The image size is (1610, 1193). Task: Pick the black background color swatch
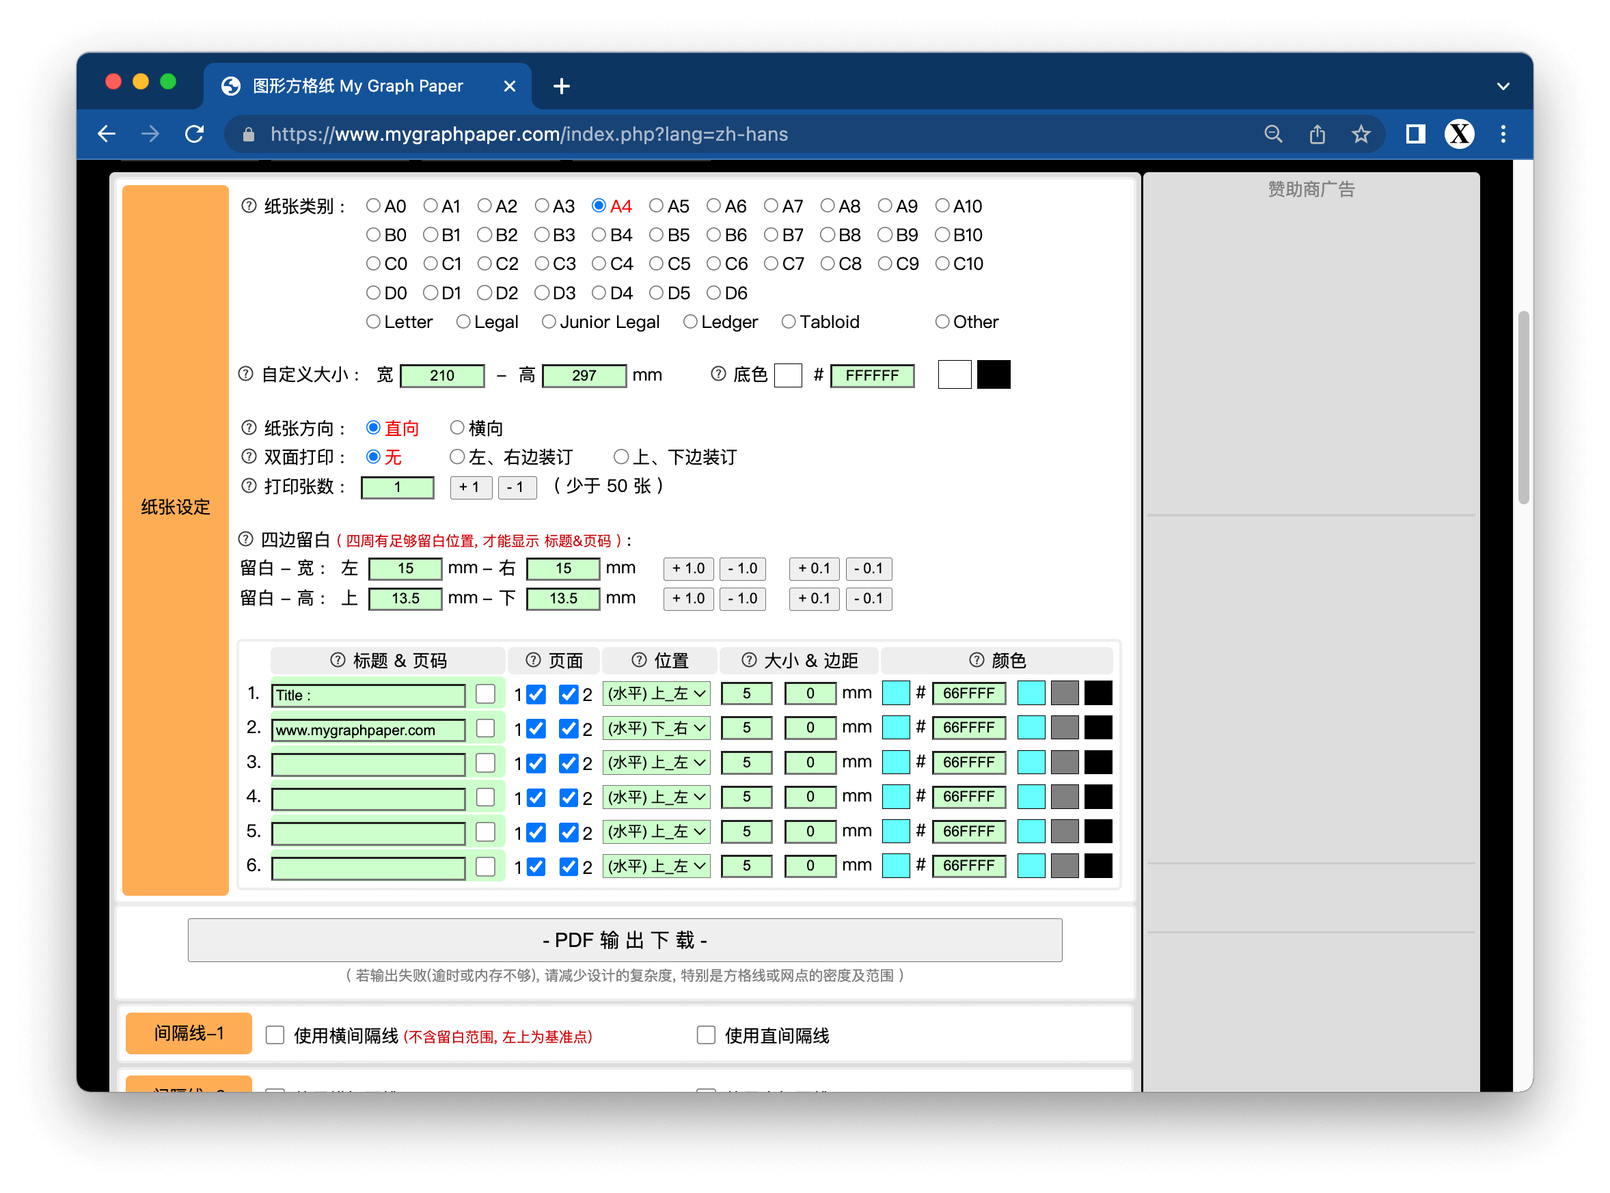pyautogui.click(x=993, y=375)
